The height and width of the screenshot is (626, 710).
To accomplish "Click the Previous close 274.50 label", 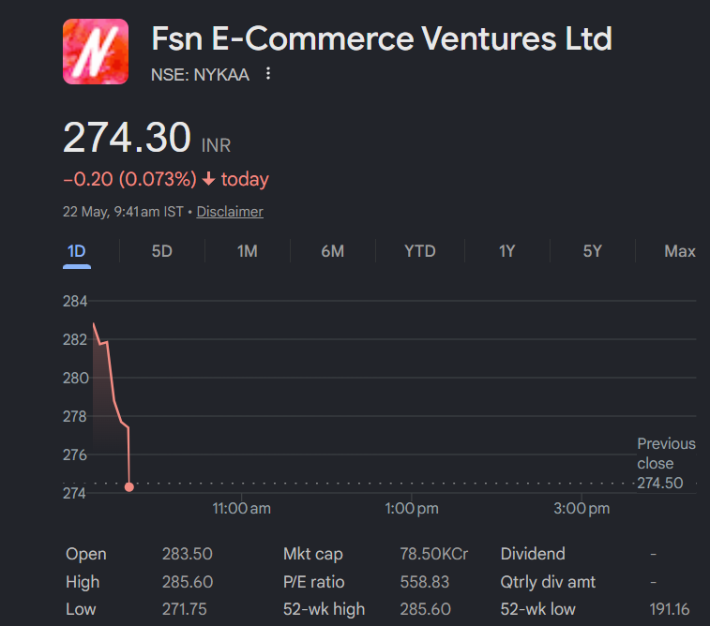I will point(666,463).
